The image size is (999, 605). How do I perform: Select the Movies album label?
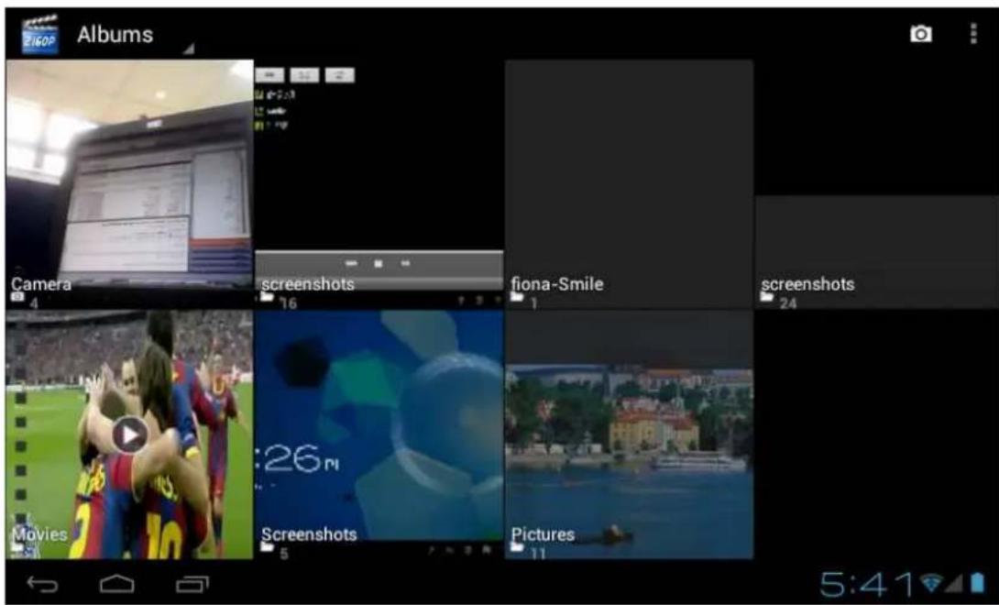(39, 533)
